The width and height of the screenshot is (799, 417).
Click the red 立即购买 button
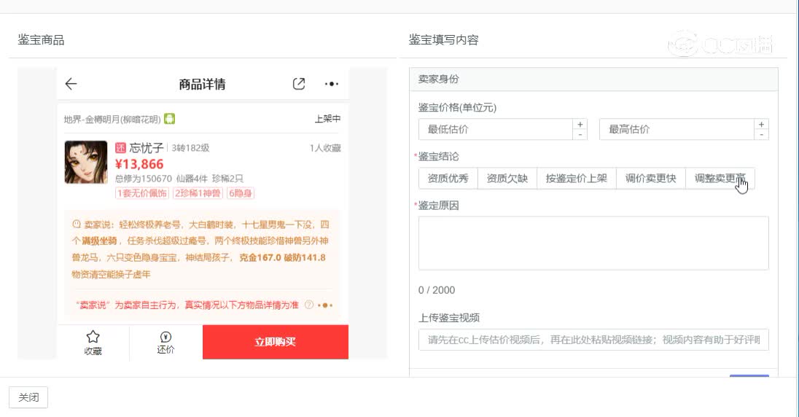click(x=276, y=342)
